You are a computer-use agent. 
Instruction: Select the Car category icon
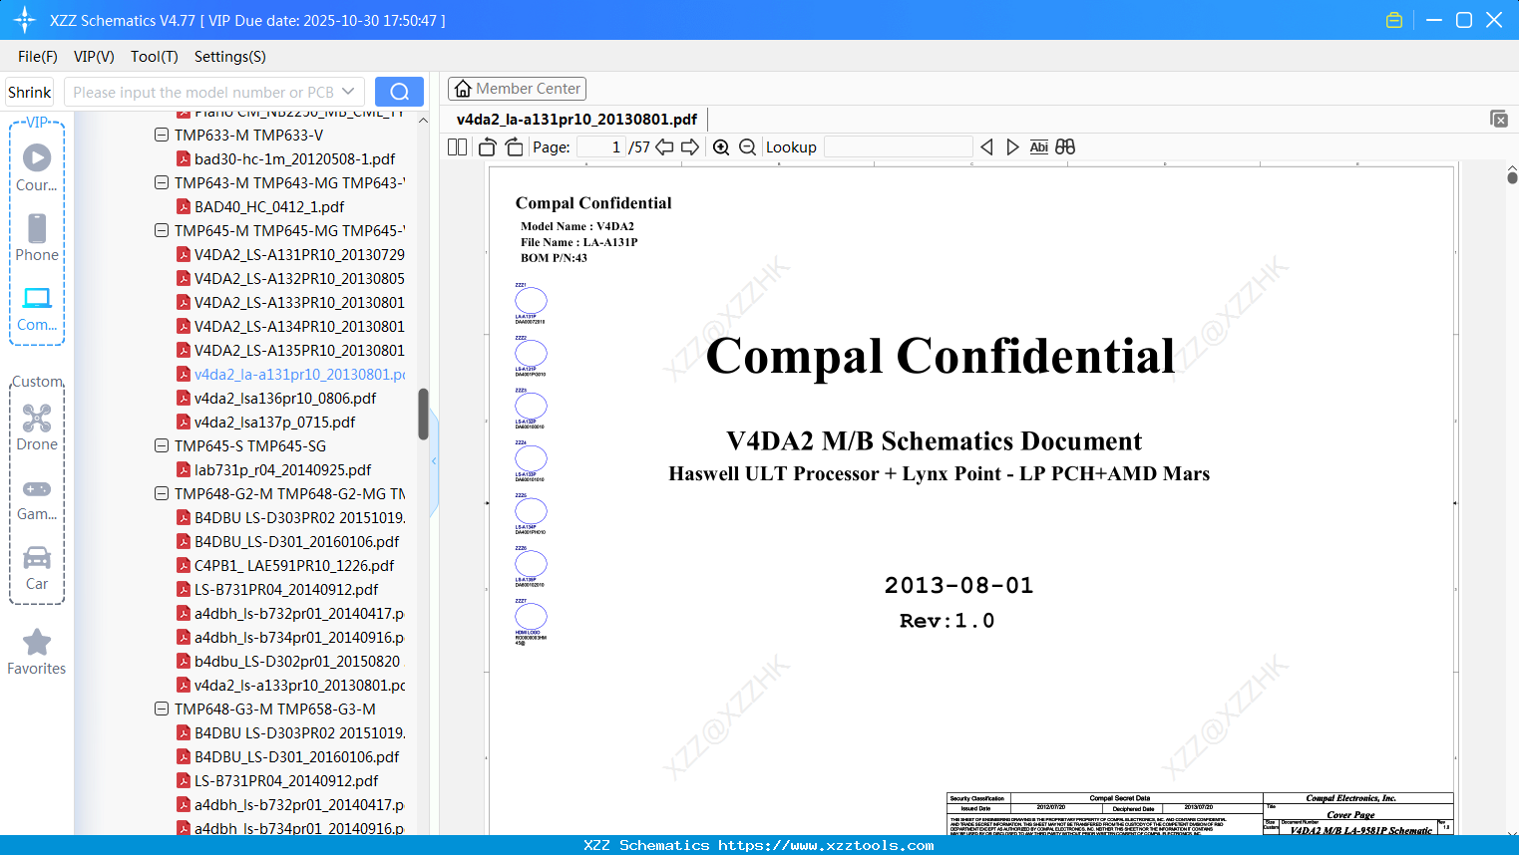[37, 567]
